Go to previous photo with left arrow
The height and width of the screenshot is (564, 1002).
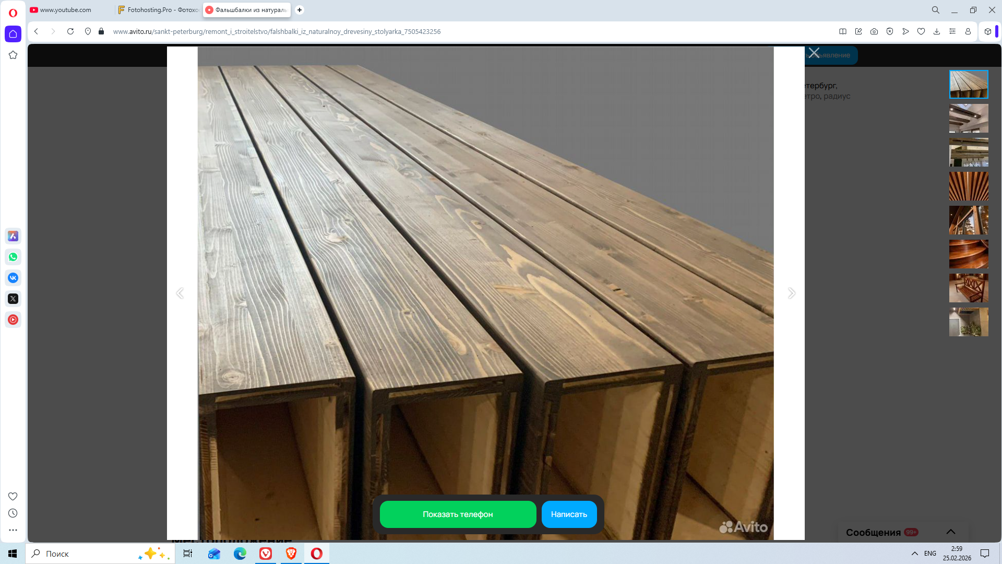point(180,293)
